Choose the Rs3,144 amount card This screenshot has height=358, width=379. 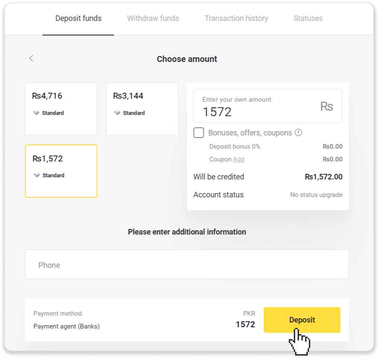click(x=142, y=109)
